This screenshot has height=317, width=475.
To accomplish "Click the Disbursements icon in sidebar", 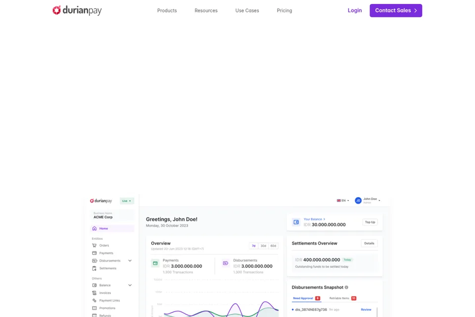I will point(94,261).
